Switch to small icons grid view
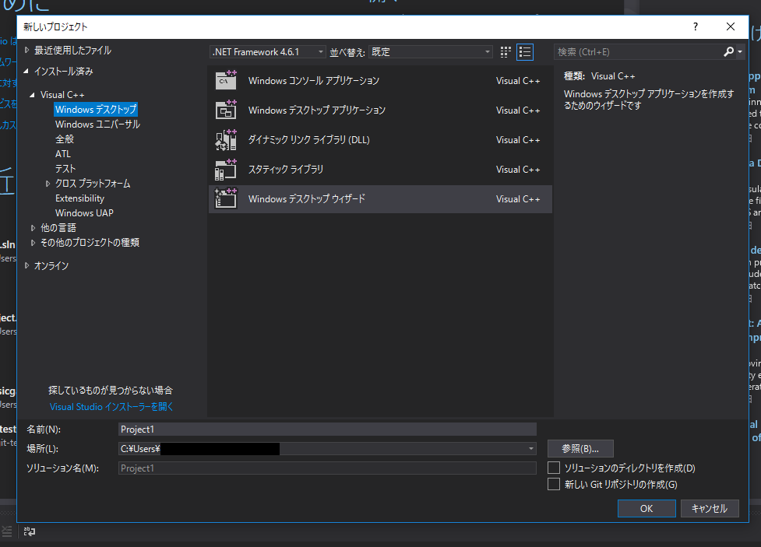The width and height of the screenshot is (761, 547). tap(506, 52)
